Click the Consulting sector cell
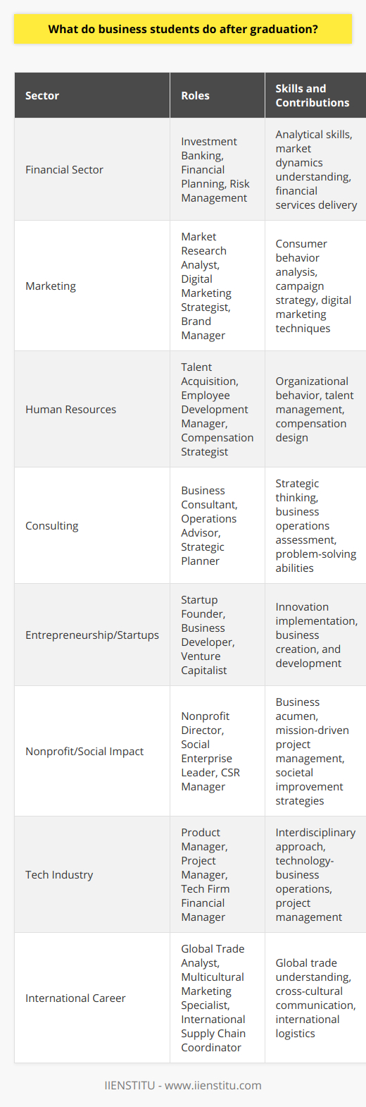This screenshot has width=366, height=1107. [92, 525]
